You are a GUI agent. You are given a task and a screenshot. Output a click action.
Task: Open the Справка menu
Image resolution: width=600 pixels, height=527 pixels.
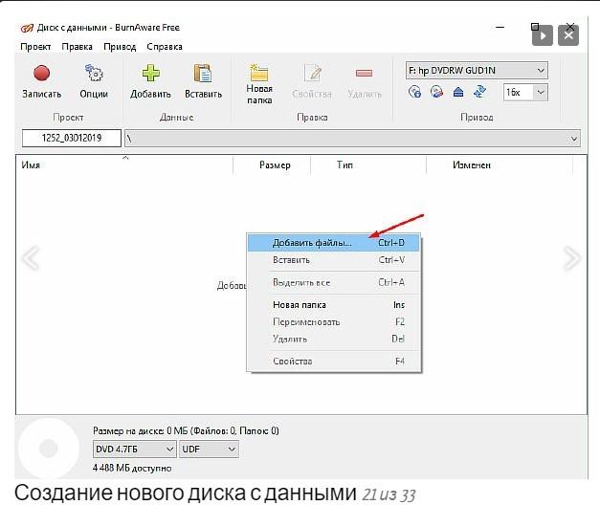coord(165,47)
